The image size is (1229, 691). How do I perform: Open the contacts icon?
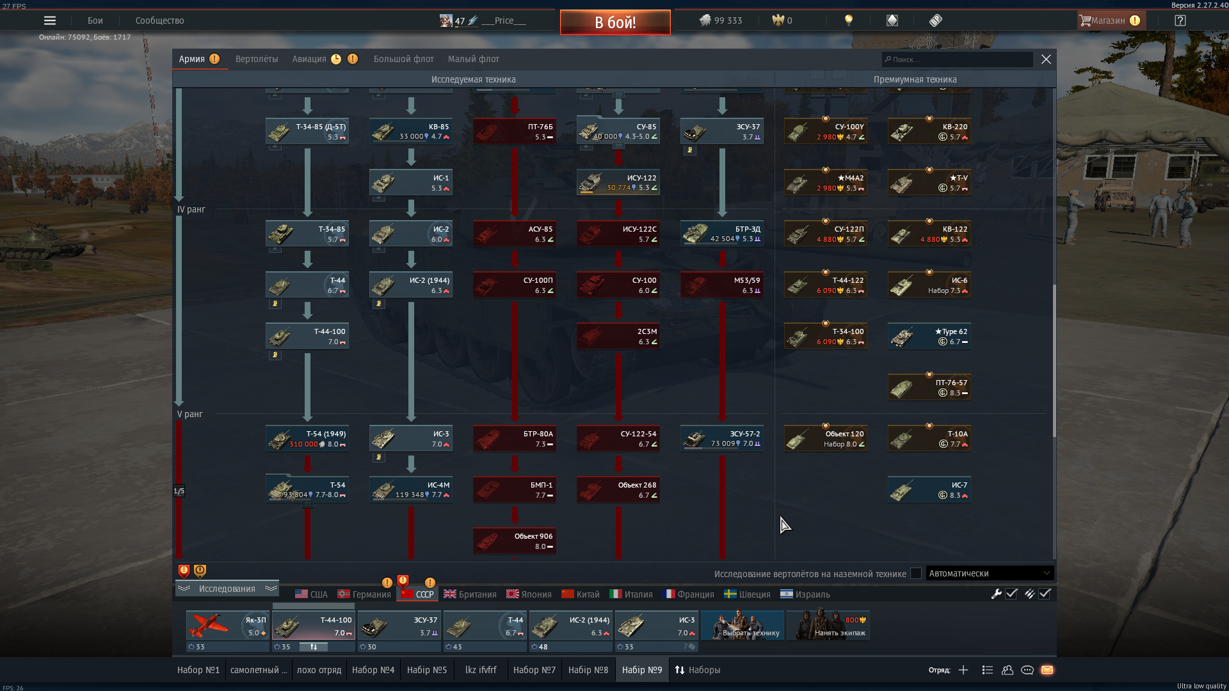pyautogui.click(x=1008, y=670)
